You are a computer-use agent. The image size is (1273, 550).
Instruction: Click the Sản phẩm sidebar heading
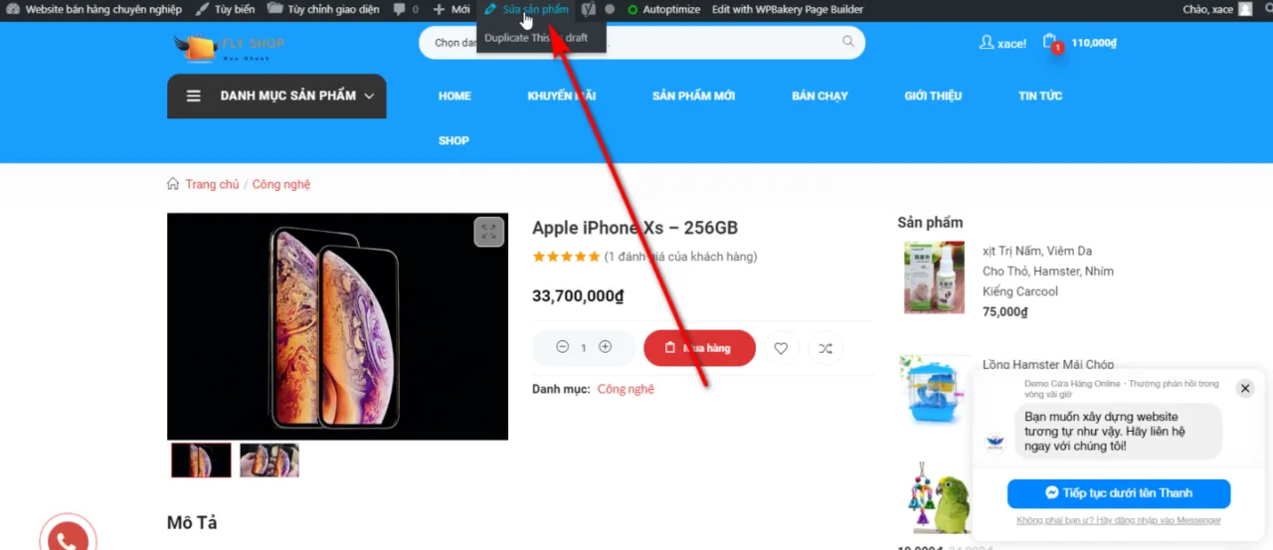click(930, 222)
